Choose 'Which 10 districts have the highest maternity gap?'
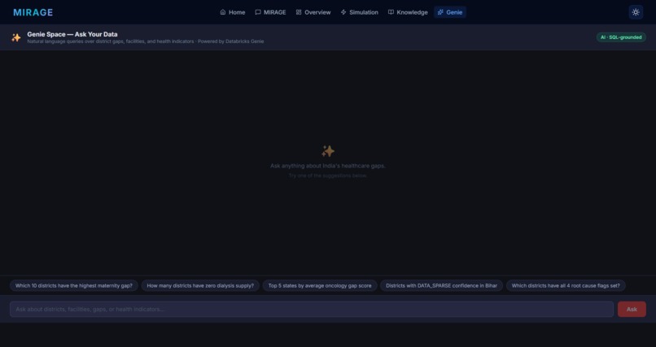656x347 pixels. click(x=74, y=285)
